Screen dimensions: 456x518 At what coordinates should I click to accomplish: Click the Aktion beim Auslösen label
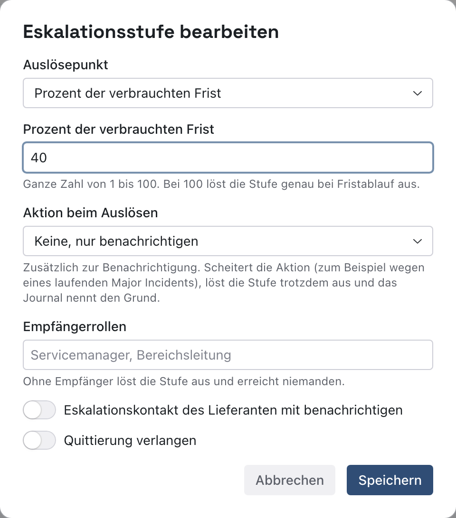[90, 213]
